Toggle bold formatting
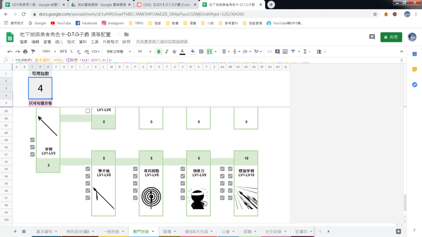This screenshot has width=422, height=237. pos(159,51)
